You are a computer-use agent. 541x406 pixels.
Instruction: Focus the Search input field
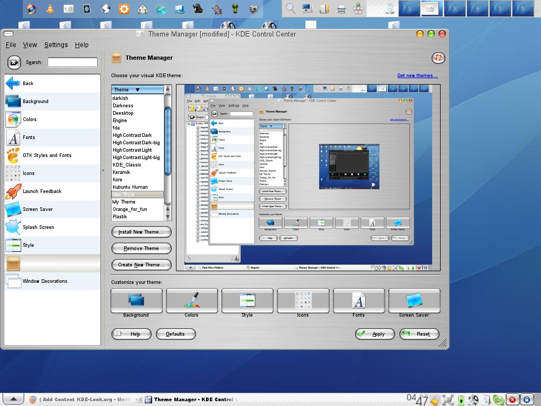point(72,62)
